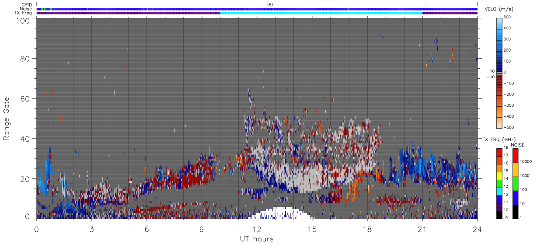Click the Range Gate axis title
Screen dimensions: 537x248
point(7,118)
